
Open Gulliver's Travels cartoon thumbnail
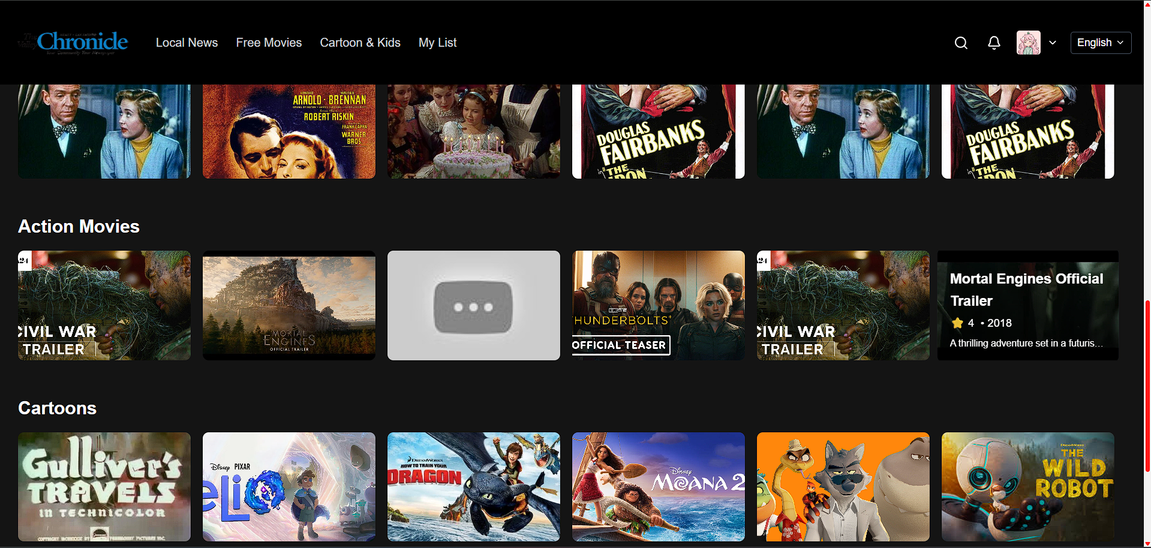[x=104, y=487]
